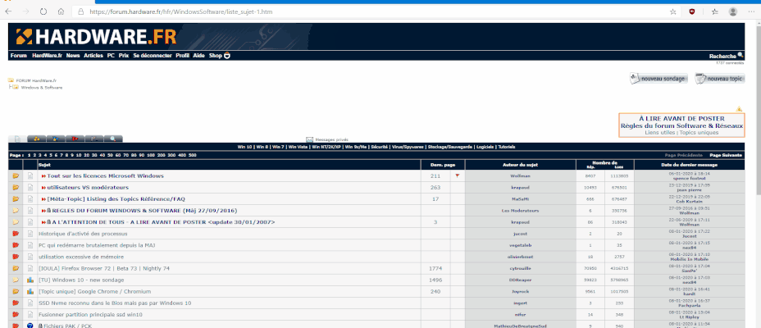761x328 pixels.
Task: Click the 'Windows & Software' breadcrumb
Action: coord(42,88)
